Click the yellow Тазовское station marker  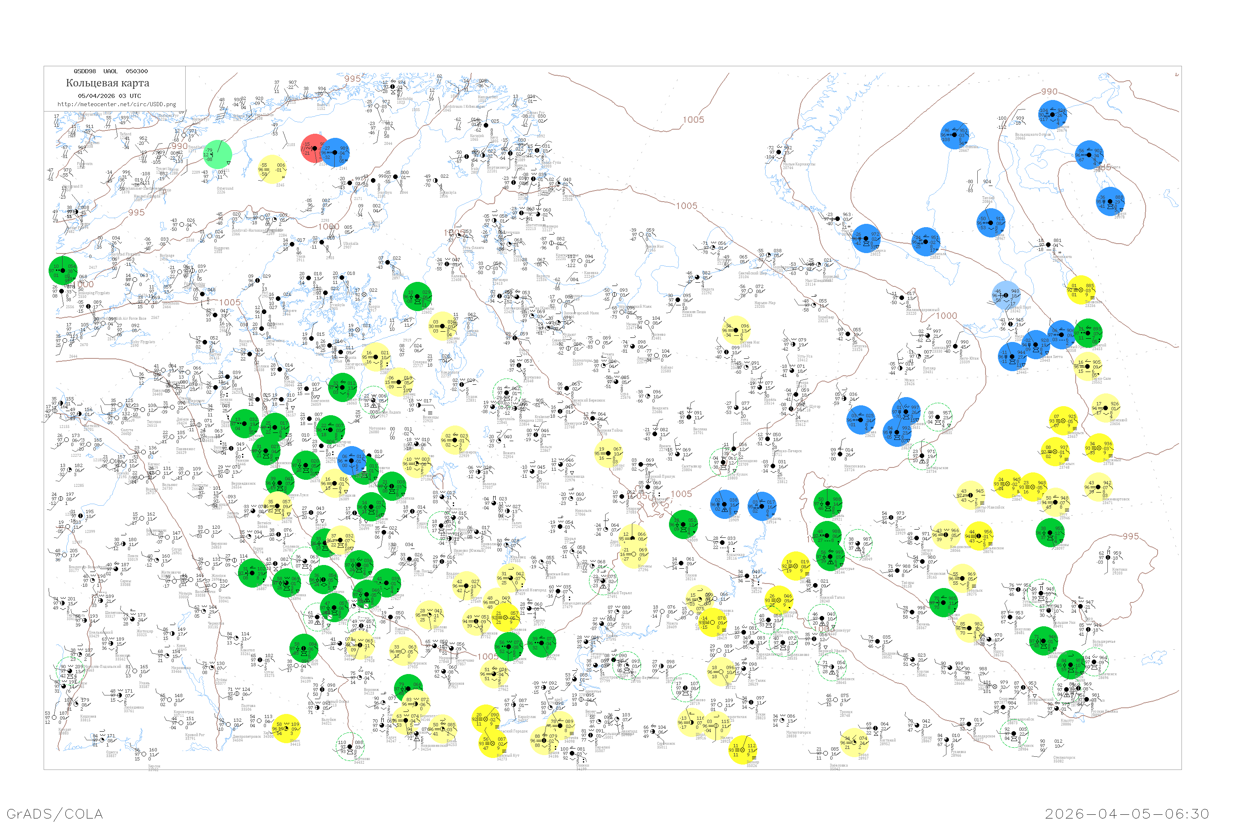point(1081,290)
